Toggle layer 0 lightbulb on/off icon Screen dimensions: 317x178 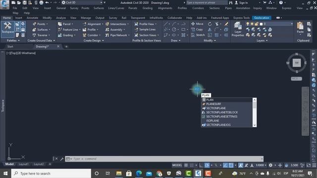[248, 24]
